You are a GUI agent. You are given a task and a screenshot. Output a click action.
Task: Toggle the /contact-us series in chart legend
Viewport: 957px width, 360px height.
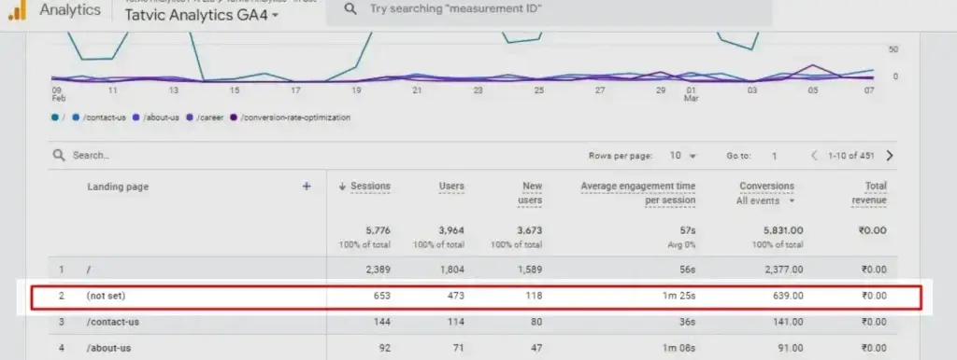tap(99, 118)
